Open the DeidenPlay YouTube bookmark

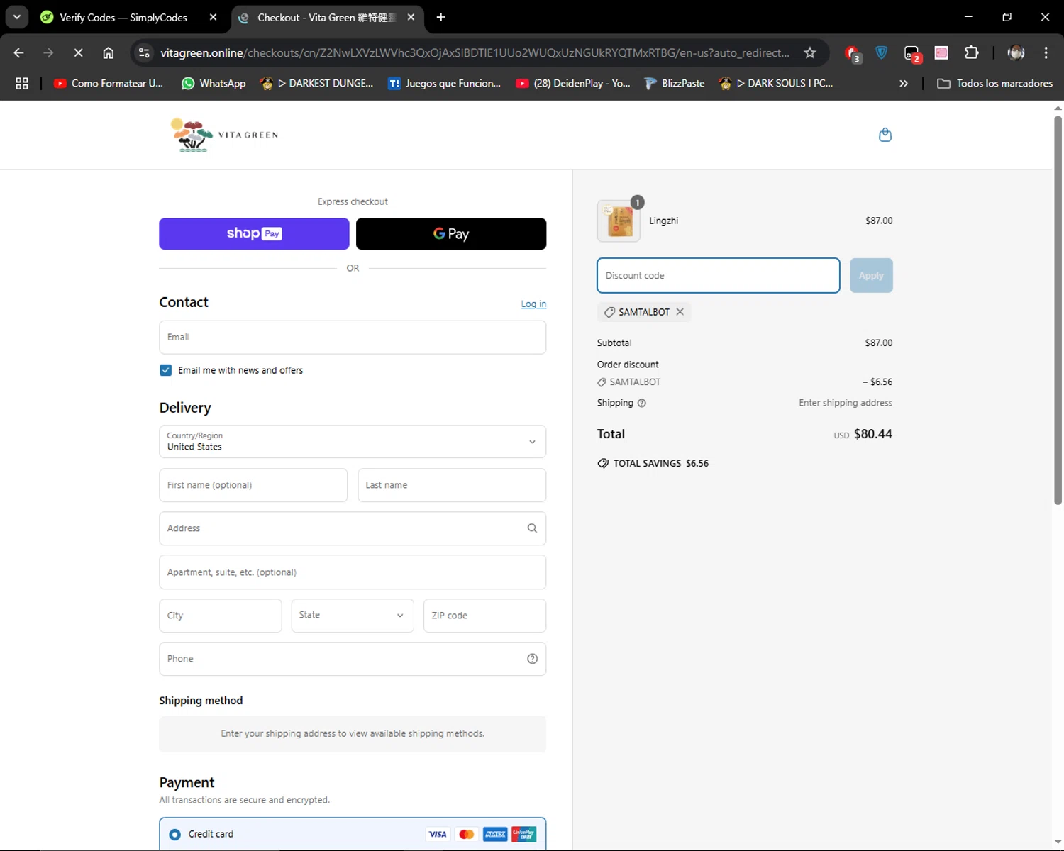coord(573,83)
